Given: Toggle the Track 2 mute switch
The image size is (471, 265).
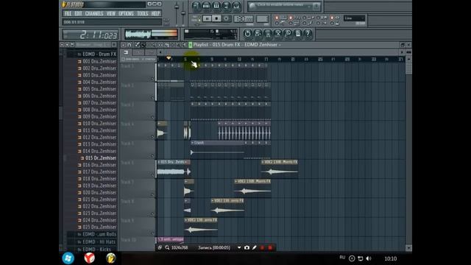Looking at the screenshot, I should coord(152,98).
